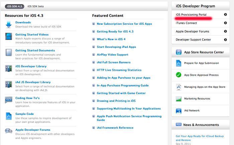
Task: Open Get Your App Ready for iCloud Backup
Action: coord(200,138)
